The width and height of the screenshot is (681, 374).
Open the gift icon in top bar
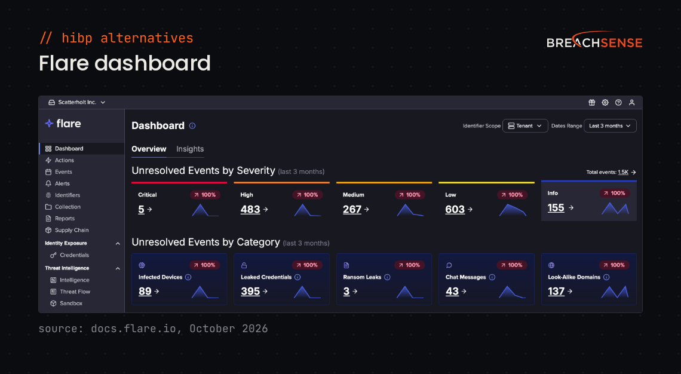coord(591,103)
